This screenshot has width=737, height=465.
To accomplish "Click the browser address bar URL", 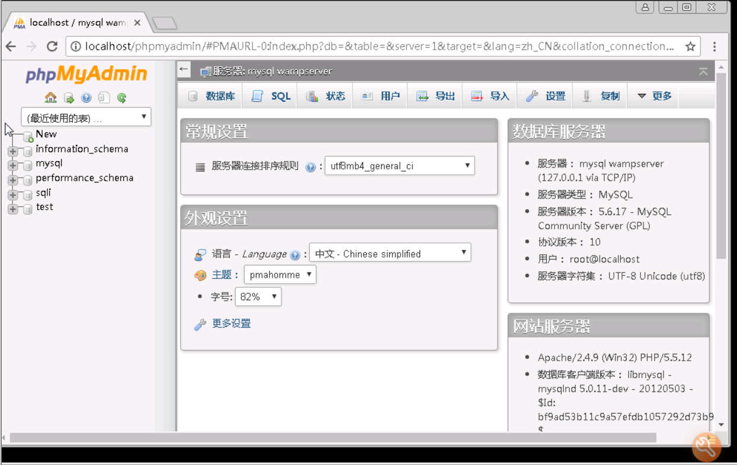I will pyautogui.click(x=379, y=46).
